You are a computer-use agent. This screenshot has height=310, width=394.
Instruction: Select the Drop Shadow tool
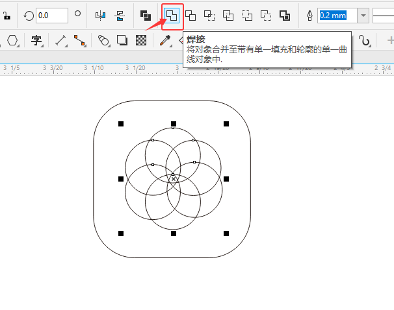(x=122, y=40)
